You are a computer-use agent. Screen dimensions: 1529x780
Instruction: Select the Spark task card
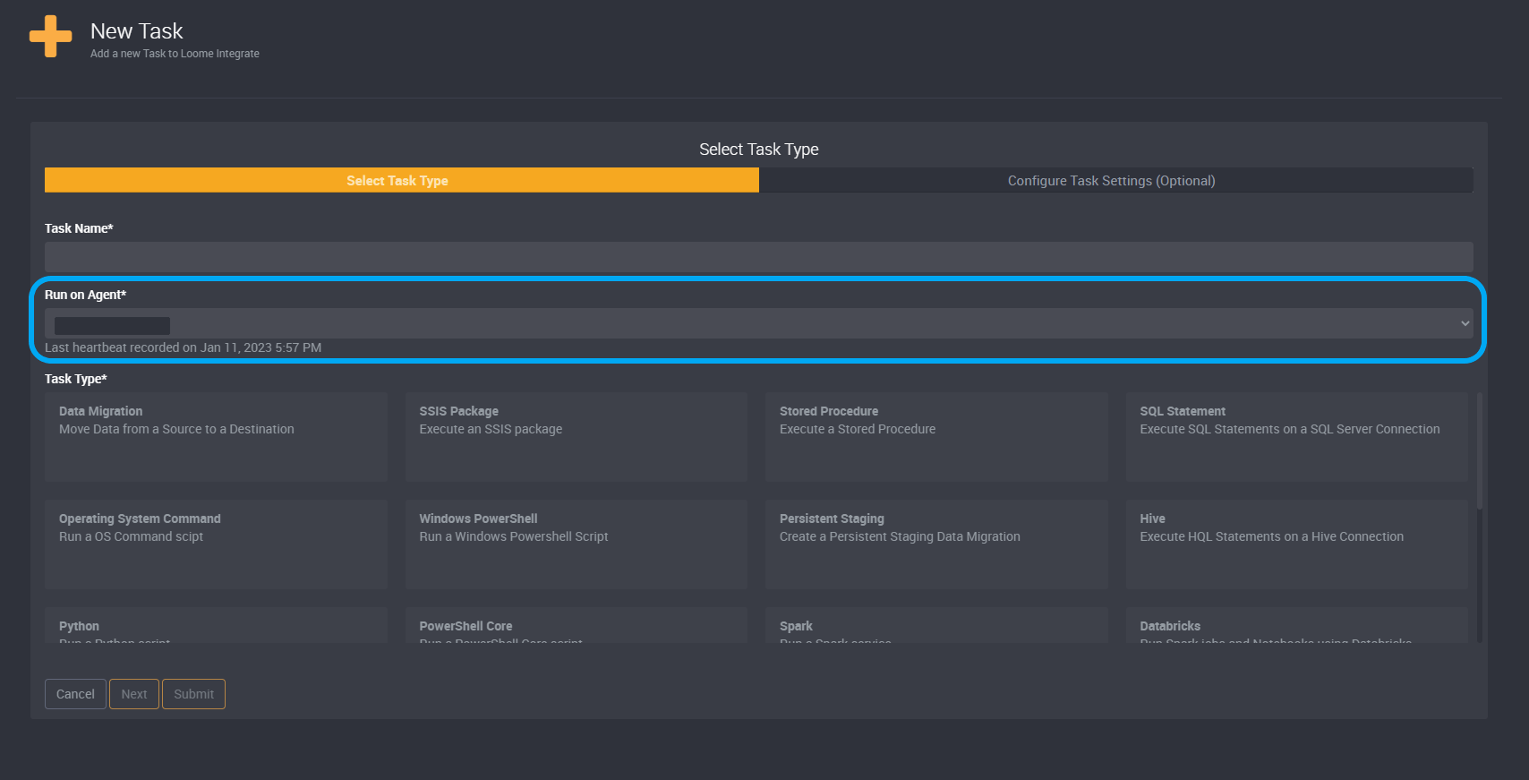[x=936, y=625]
